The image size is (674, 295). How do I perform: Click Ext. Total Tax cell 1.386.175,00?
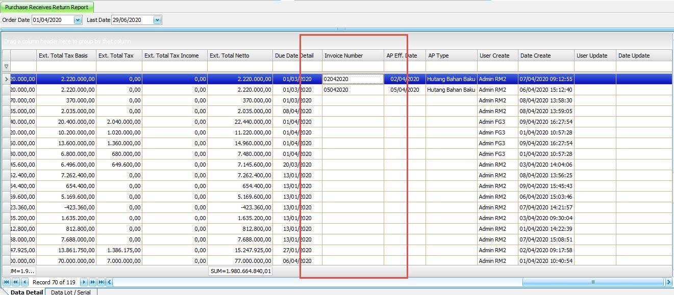[x=119, y=250]
